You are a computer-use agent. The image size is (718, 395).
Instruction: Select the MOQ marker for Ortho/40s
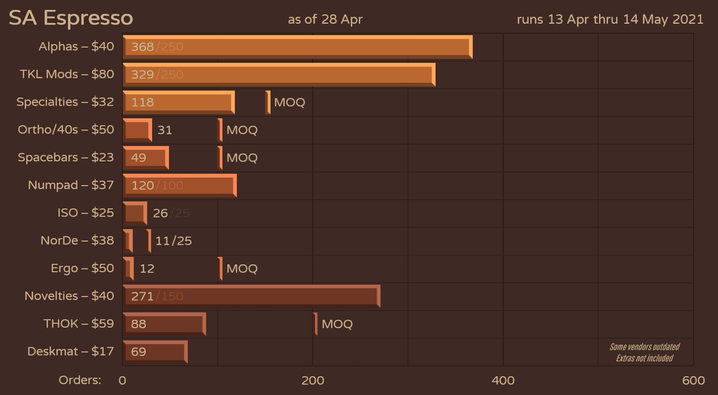[x=220, y=130]
